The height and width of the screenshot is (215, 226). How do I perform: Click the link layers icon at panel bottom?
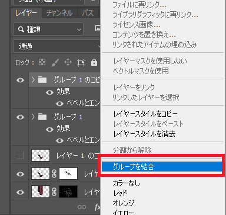click(x=82, y=207)
